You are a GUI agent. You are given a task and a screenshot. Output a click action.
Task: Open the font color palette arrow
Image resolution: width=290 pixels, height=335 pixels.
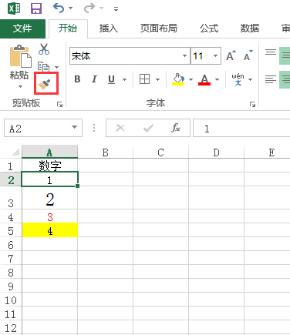point(217,79)
